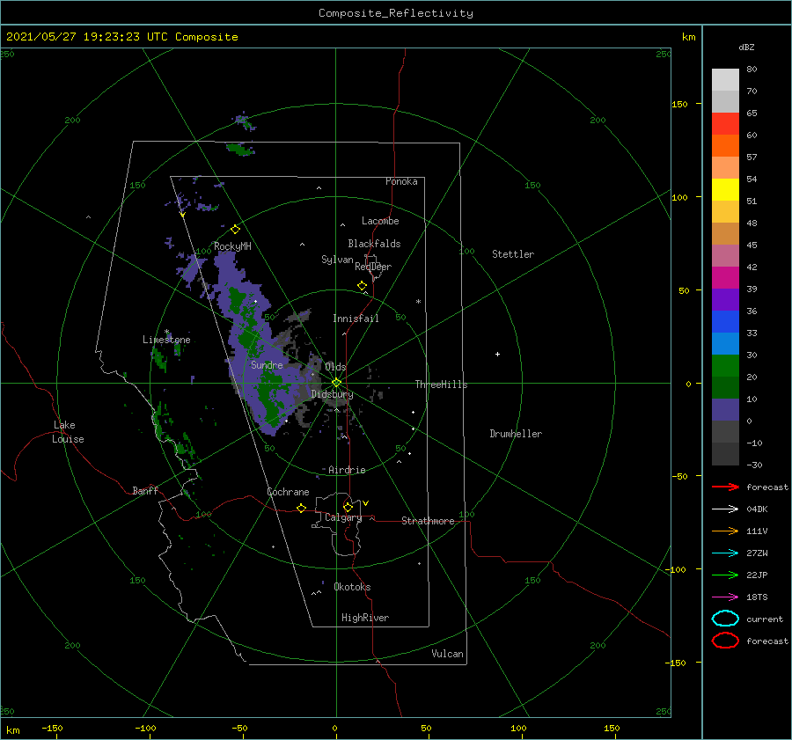Image resolution: width=792 pixels, height=740 pixels.
Task: Click the RedDeer city label
Action: tap(373, 267)
